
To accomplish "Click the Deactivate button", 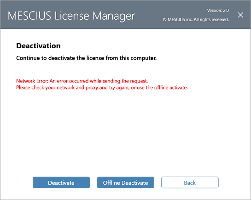I will coord(61,183).
